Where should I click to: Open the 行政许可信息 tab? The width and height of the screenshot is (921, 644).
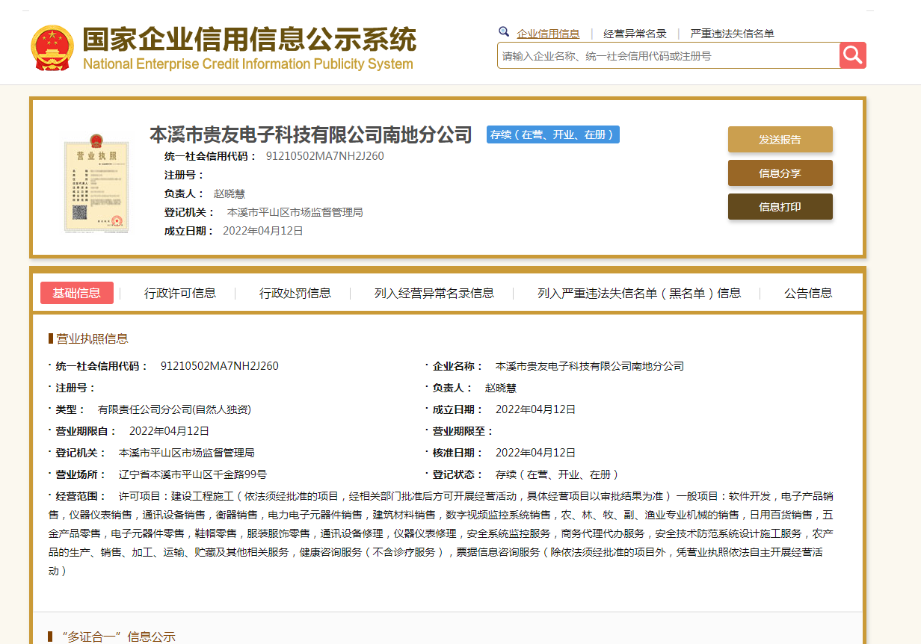click(180, 293)
